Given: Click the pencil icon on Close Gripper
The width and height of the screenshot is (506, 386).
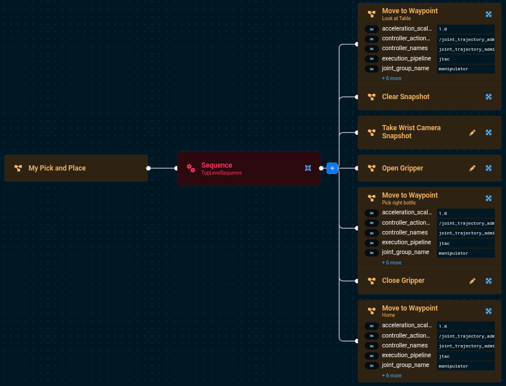Looking at the screenshot, I should pyautogui.click(x=472, y=281).
